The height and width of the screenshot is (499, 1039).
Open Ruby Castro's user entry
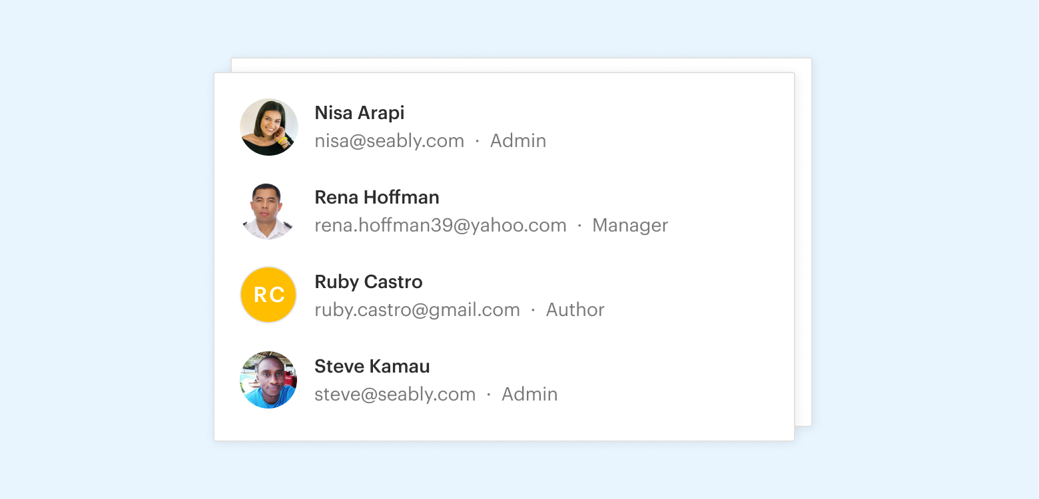coord(504,295)
